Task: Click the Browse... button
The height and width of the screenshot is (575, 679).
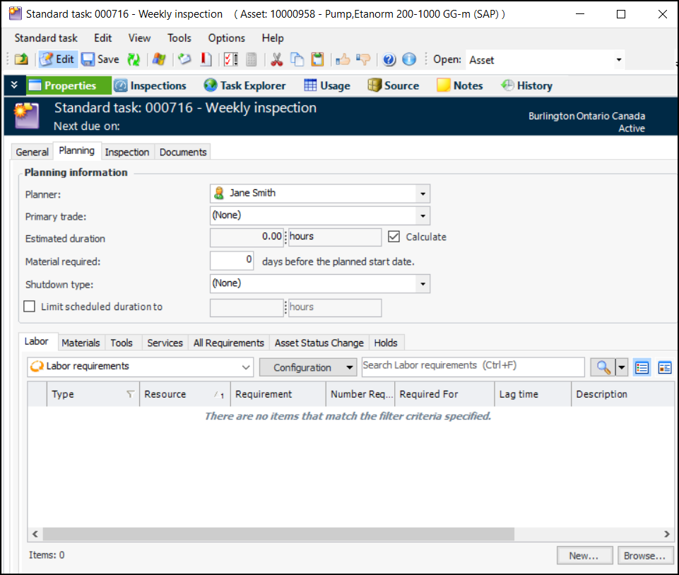Action: (645, 555)
